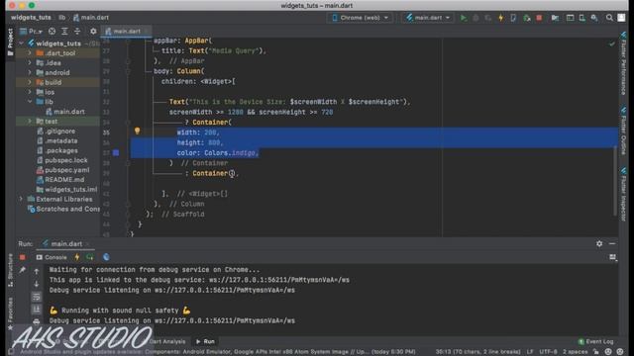Viewport: 634px width, 356px height.
Task: Select main.dart file in project tree
Action: tap(65, 112)
